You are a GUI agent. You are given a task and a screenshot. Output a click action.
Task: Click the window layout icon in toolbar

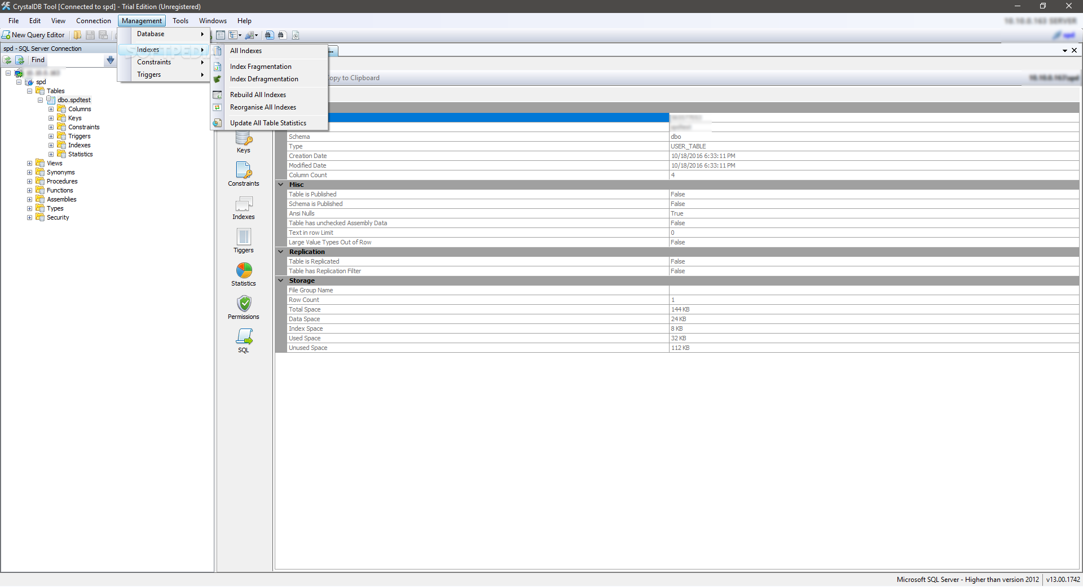click(x=221, y=35)
